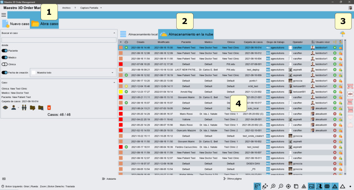
Task: Click the red delete case trash icon
Action: click(49, 108)
